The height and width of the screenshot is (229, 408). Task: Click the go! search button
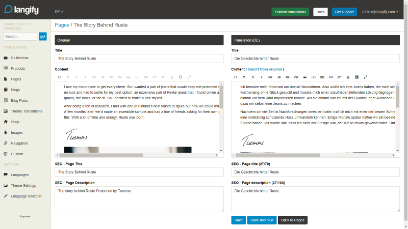[x=43, y=36]
